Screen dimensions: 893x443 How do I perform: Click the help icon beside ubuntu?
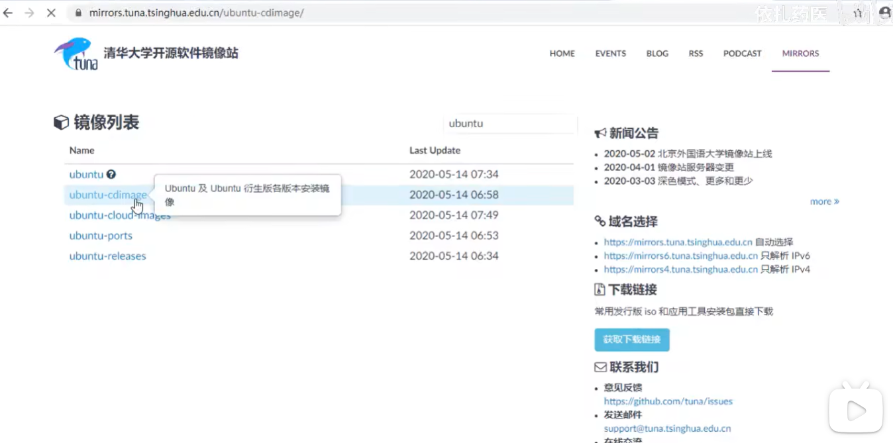click(111, 174)
